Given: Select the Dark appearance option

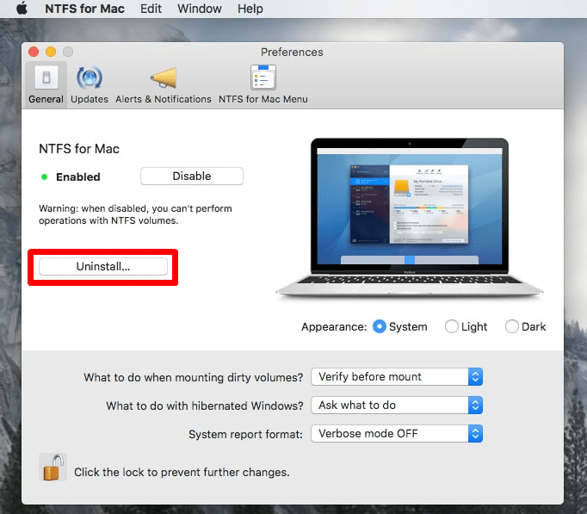Looking at the screenshot, I should [512, 326].
